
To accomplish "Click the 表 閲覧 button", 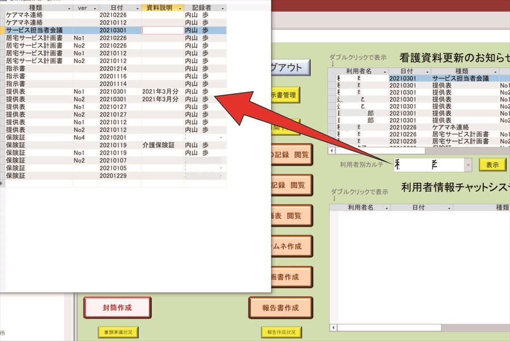I will point(292,216).
